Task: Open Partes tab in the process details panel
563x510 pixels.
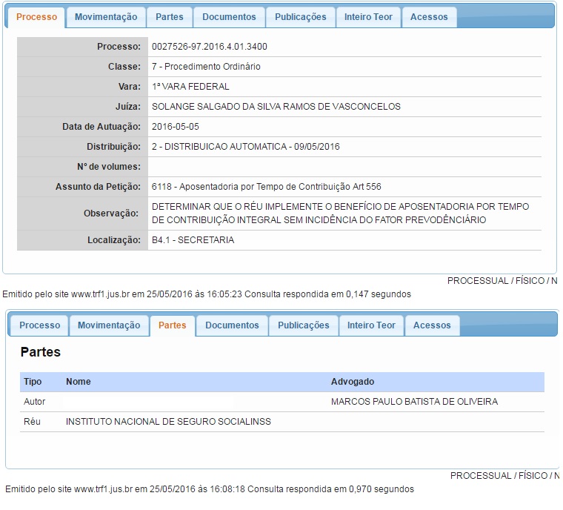Action: click(x=169, y=17)
